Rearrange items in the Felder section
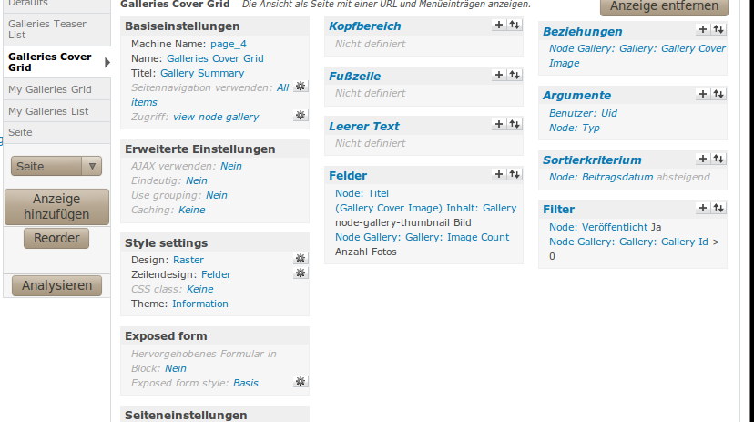754x422 pixels. [515, 174]
